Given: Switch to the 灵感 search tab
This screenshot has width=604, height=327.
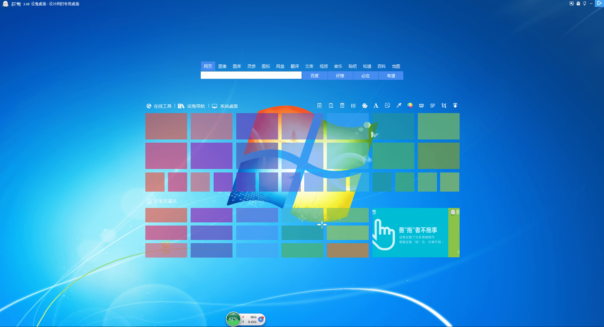Looking at the screenshot, I should [251, 66].
